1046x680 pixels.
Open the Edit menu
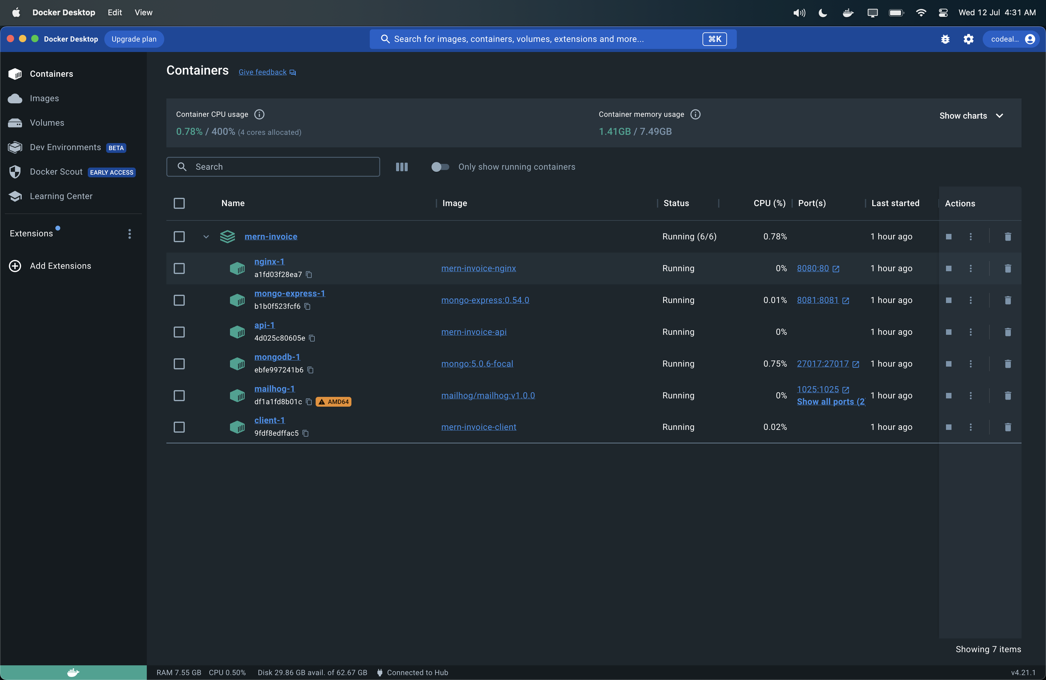click(x=114, y=12)
